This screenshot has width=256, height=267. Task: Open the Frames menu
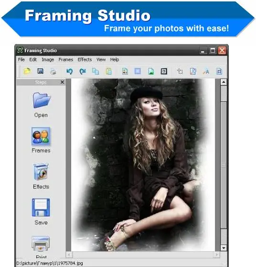point(66,60)
